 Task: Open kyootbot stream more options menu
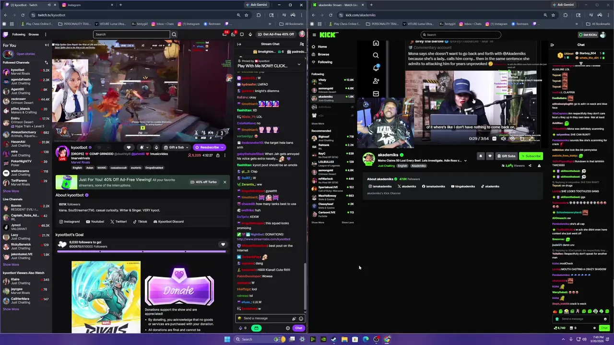pyautogui.click(x=224, y=155)
